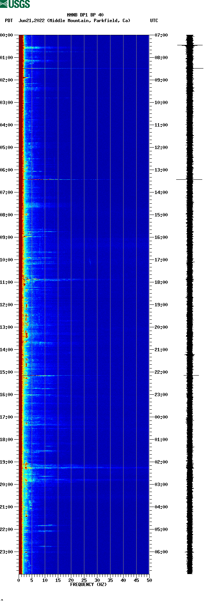
Task: Click the 02:00 UTC label on right axis
Action: 161,462
